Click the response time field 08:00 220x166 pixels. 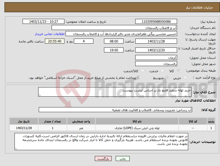[114, 41]
